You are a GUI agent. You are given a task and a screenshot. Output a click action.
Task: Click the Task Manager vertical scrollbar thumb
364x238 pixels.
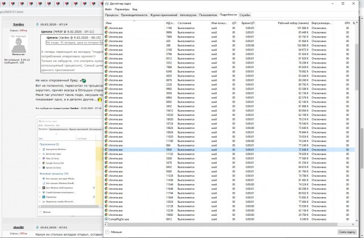[x=357, y=66]
